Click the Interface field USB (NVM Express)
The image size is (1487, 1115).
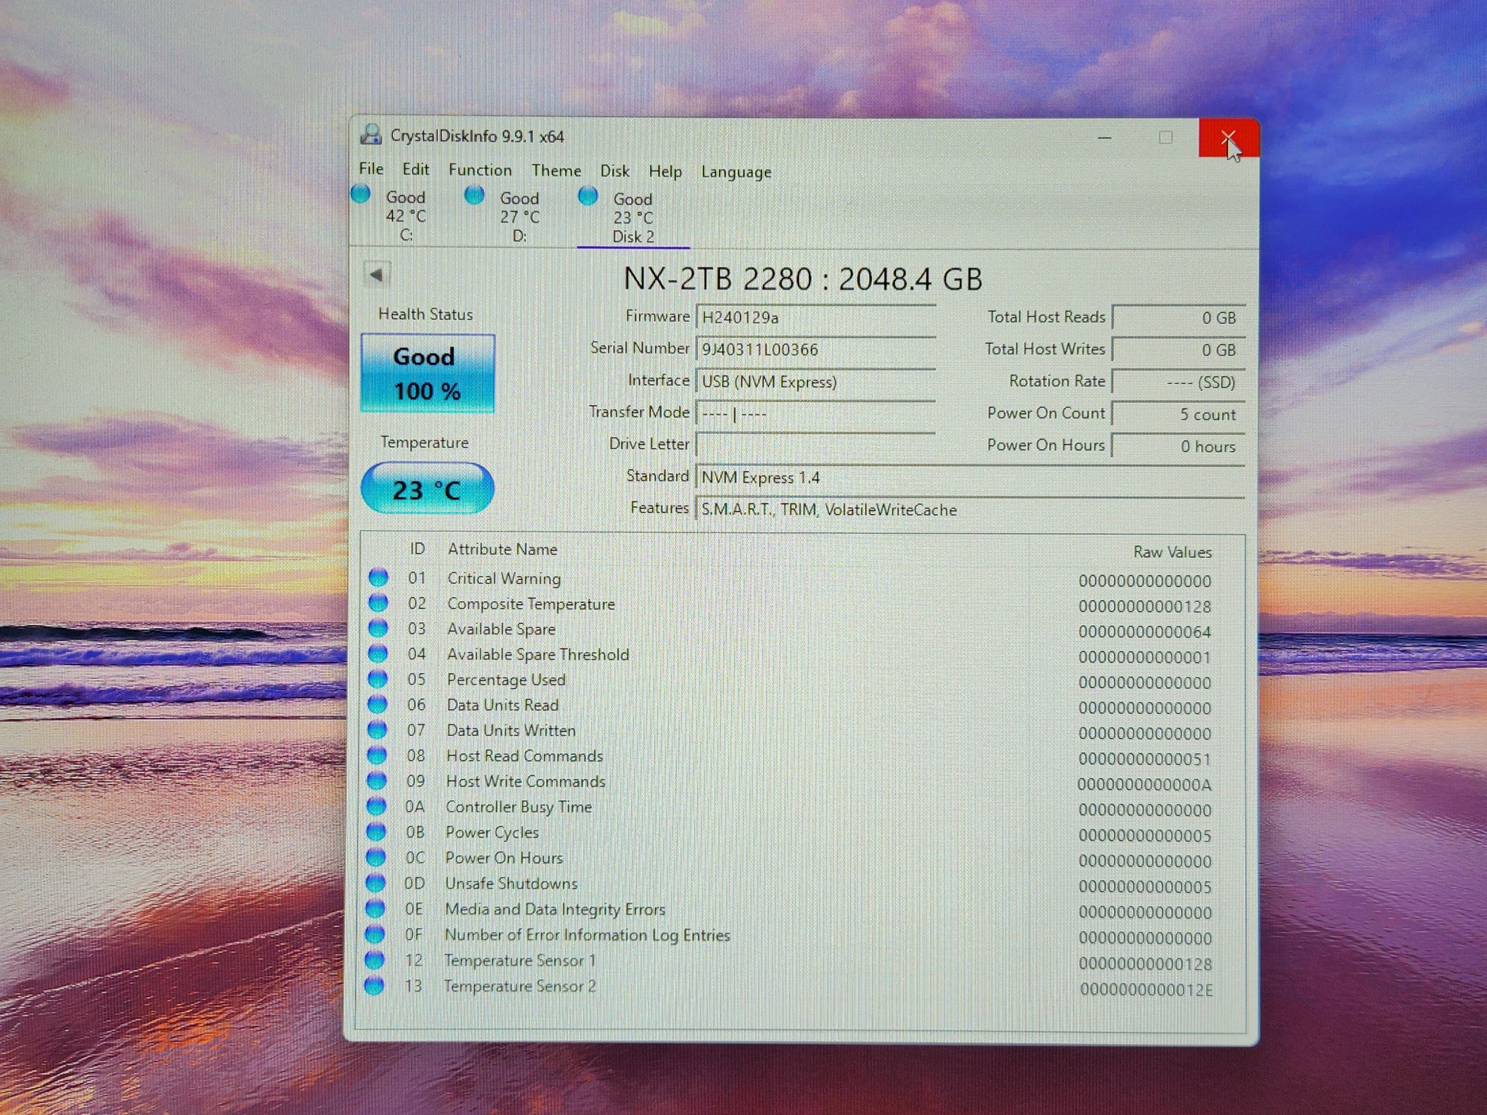815,382
